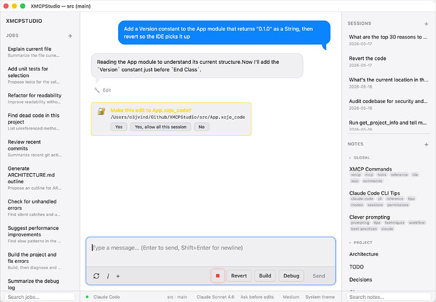
Task: Stop the running task with red square
Action: (x=218, y=276)
